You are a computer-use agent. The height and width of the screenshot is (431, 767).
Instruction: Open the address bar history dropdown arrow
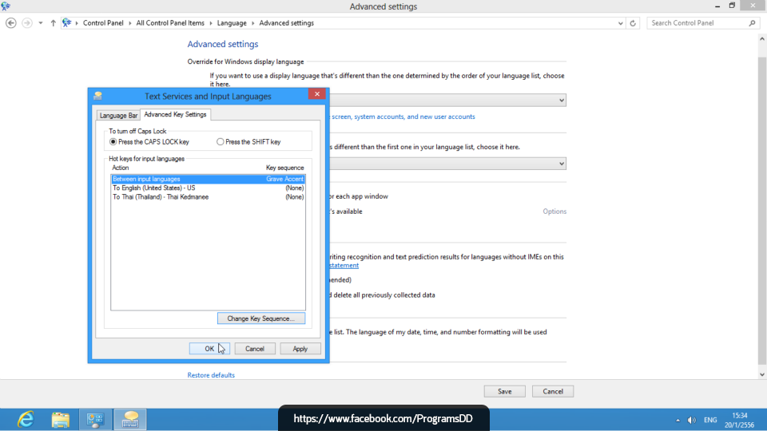620,23
